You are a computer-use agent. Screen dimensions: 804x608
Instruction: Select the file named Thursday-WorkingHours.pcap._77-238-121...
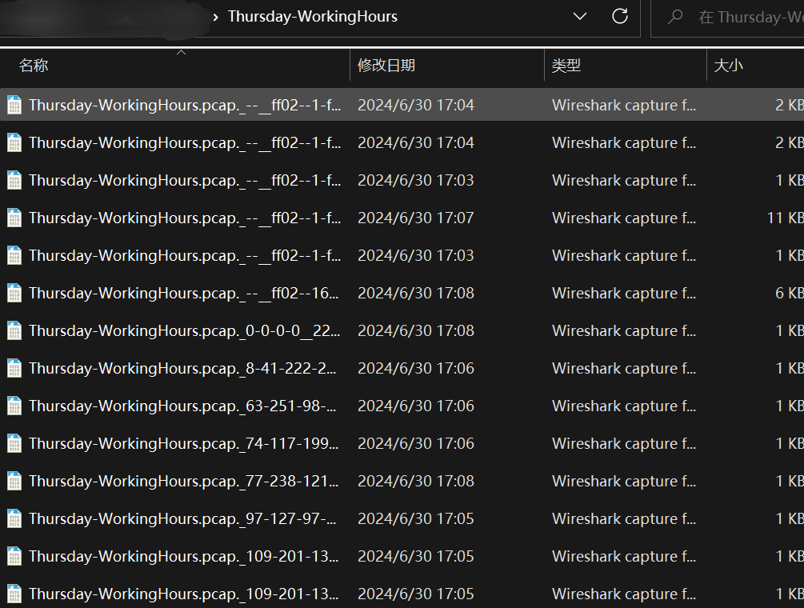183,481
